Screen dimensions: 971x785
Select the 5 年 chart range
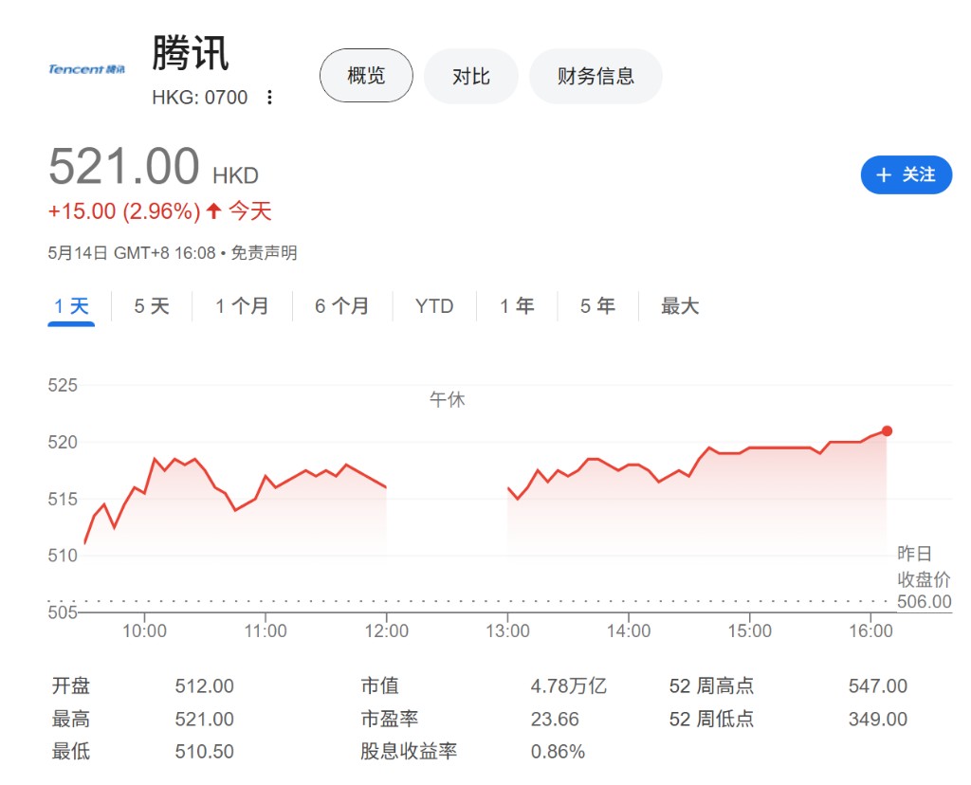[x=597, y=306]
